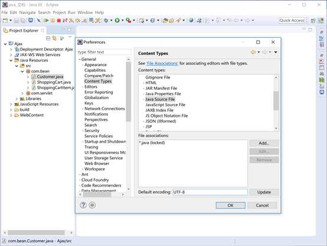Click the Drop to Frame icon
Image resolution: width=327 pixels, height=246 pixels.
[x=91, y=21]
